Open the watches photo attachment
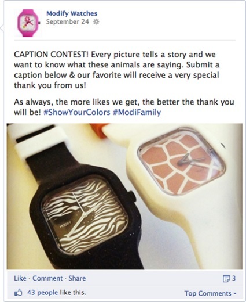Image resolution: width=246 pixels, height=302 pixels. (x=124, y=196)
